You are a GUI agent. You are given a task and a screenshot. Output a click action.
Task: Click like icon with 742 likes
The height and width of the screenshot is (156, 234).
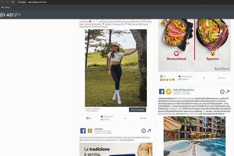click(x=161, y=76)
